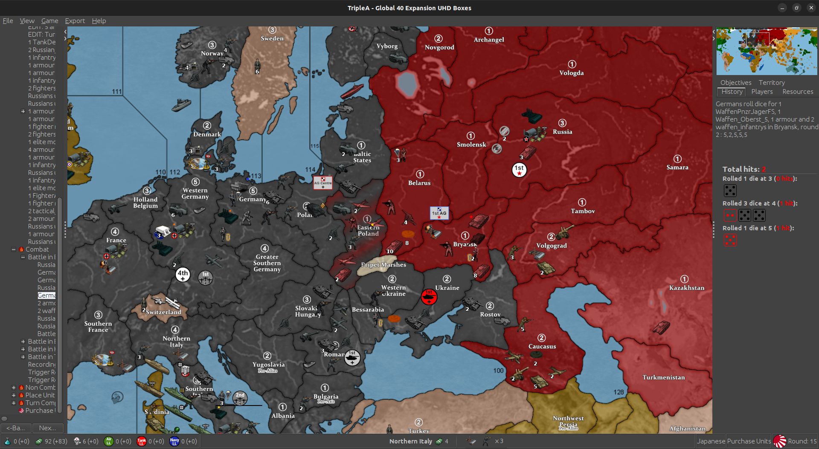The height and width of the screenshot is (449, 819).
Task: Click the Next history button
Action: pyautogui.click(x=47, y=428)
